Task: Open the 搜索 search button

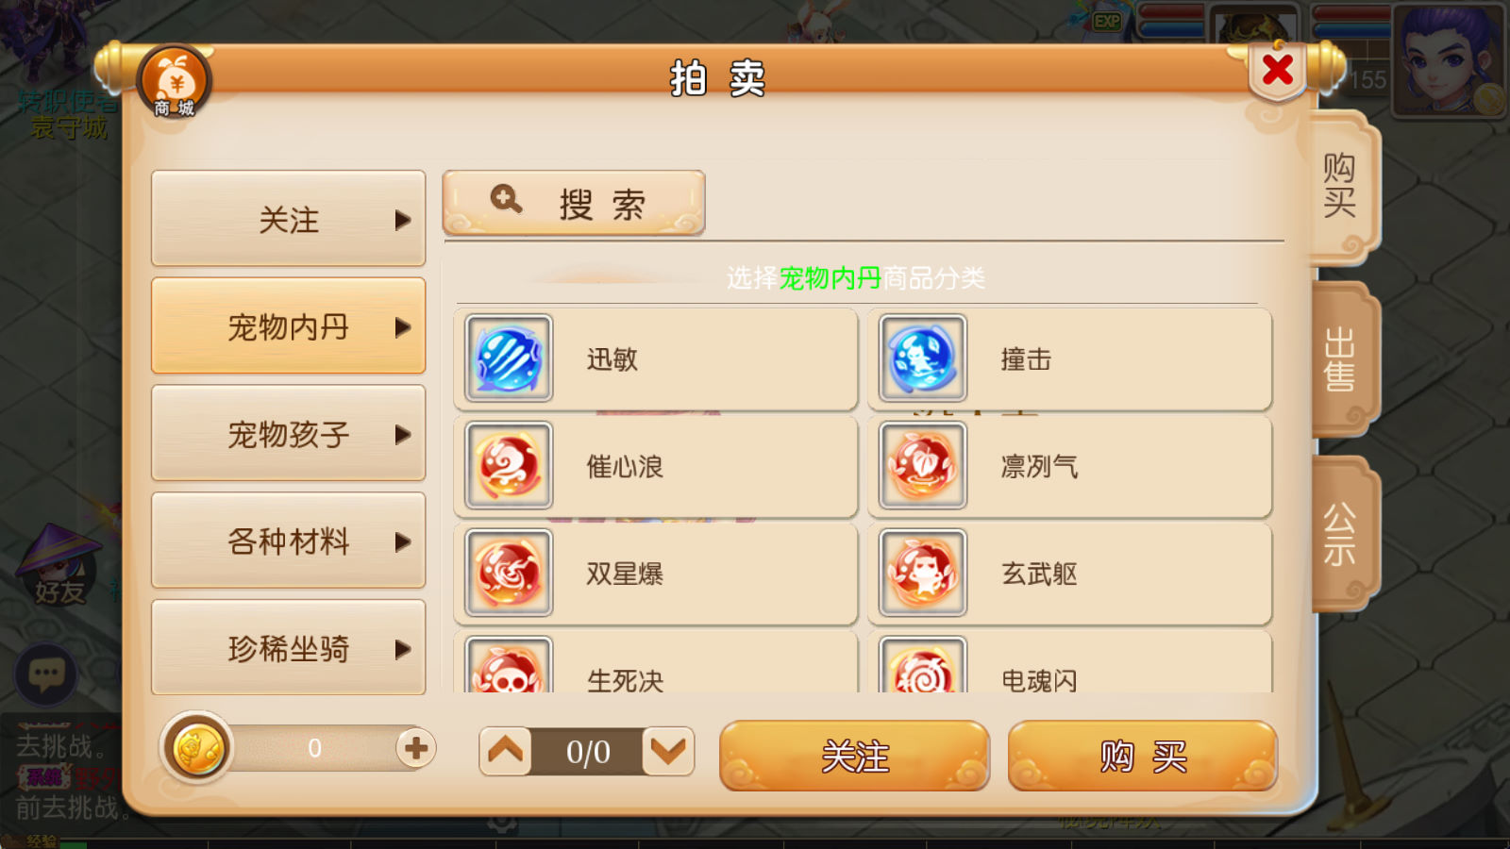Action: pos(574,203)
